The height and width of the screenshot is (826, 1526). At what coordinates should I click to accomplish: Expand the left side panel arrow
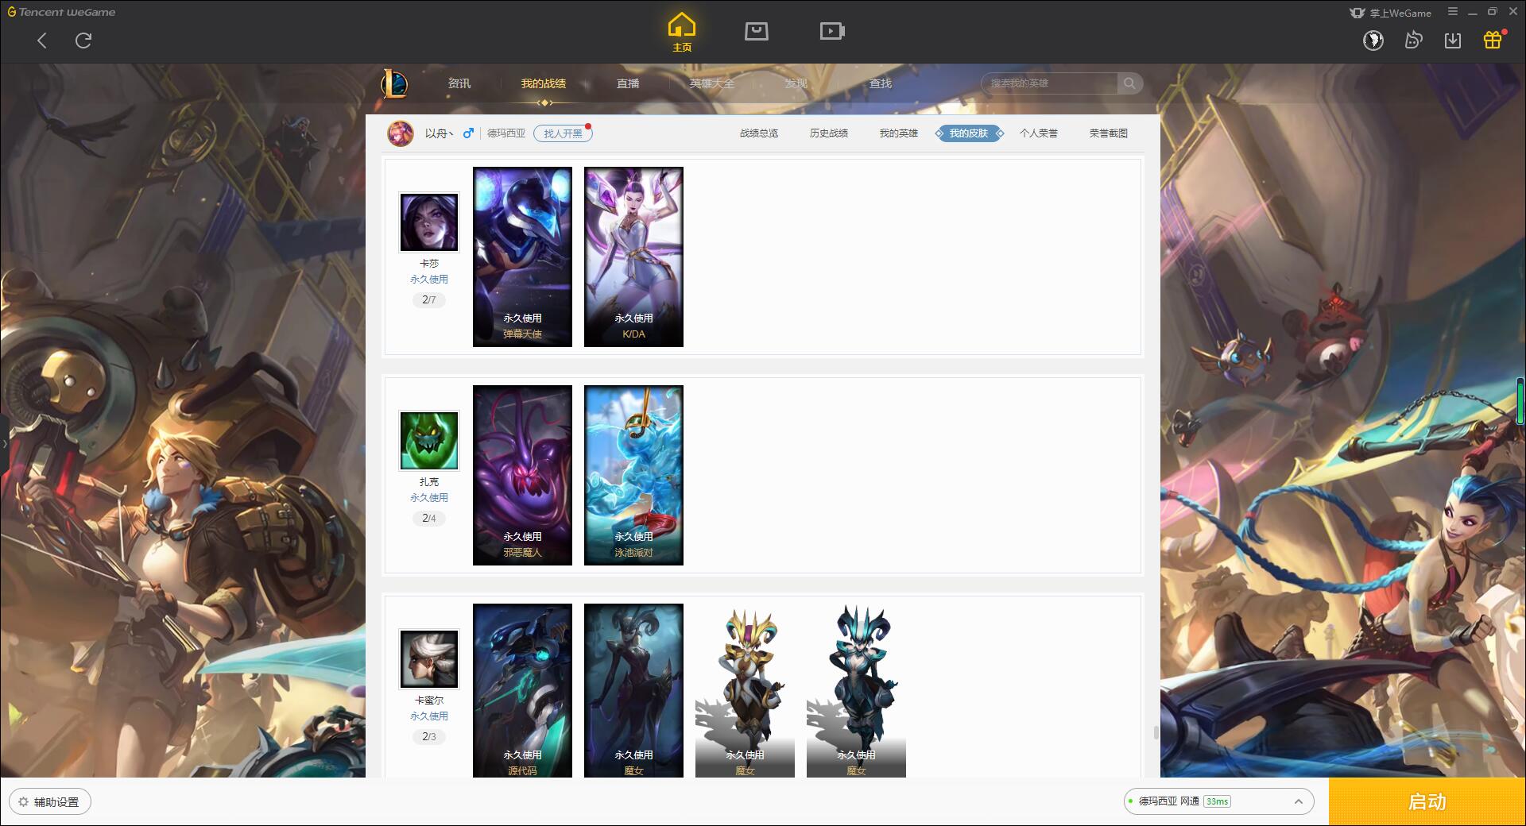click(4, 443)
